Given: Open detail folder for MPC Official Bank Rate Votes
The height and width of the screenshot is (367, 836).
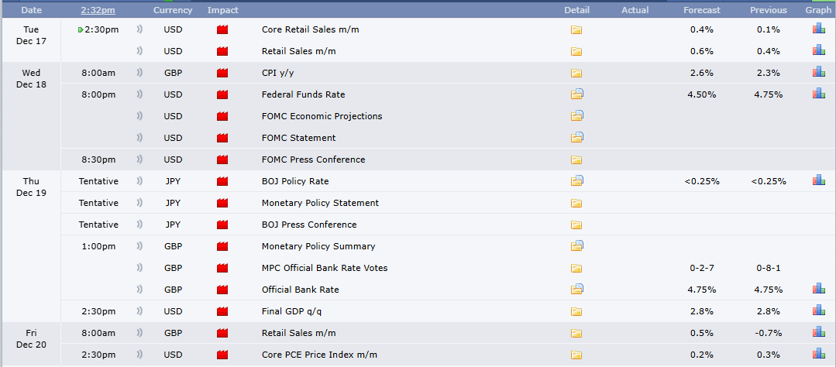Looking at the screenshot, I should tap(576, 269).
